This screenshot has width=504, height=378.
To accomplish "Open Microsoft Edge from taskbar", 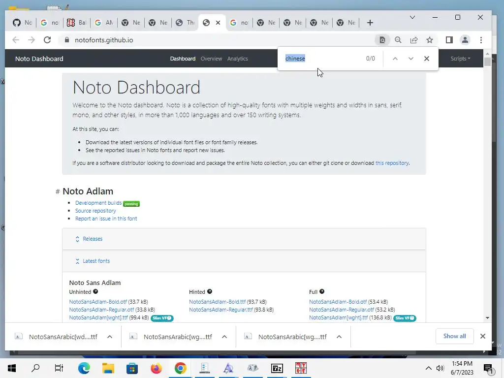I will [x=84, y=368].
